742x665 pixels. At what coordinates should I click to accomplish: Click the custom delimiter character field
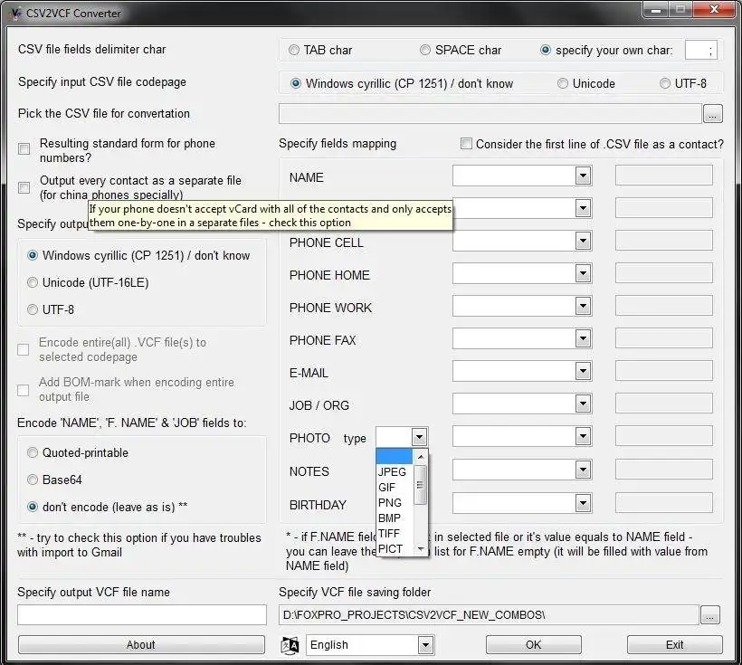click(x=701, y=50)
